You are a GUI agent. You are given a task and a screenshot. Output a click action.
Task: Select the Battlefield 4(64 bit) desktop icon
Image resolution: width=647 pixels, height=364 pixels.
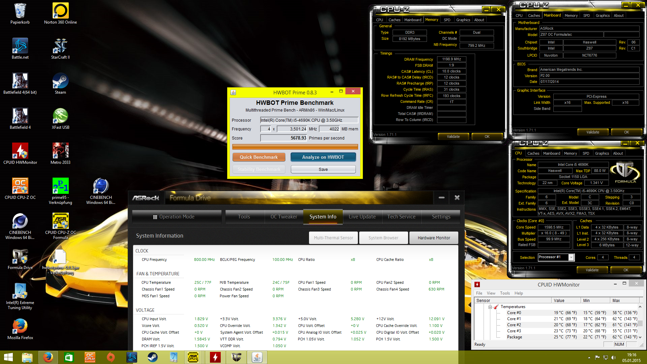pos(20,84)
